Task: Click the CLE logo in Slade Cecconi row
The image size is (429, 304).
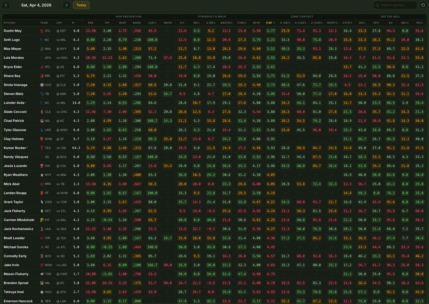Action: click(42, 112)
